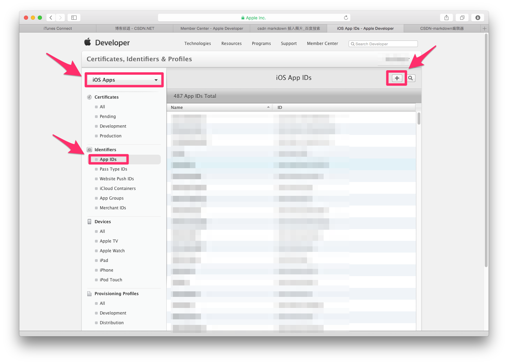Sort by the ID column header
The image size is (508, 364).
(x=344, y=108)
